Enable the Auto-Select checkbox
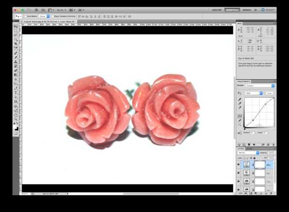The height and width of the screenshot is (212, 289). (x=26, y=16)
